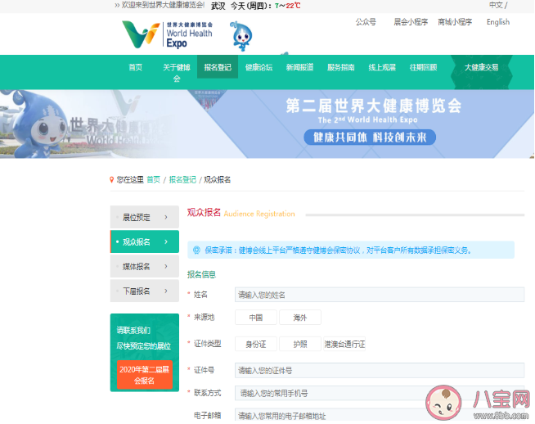535x424 pixels.
Task: Choose 护照 as ID type
Action: [x=300, y=344]
